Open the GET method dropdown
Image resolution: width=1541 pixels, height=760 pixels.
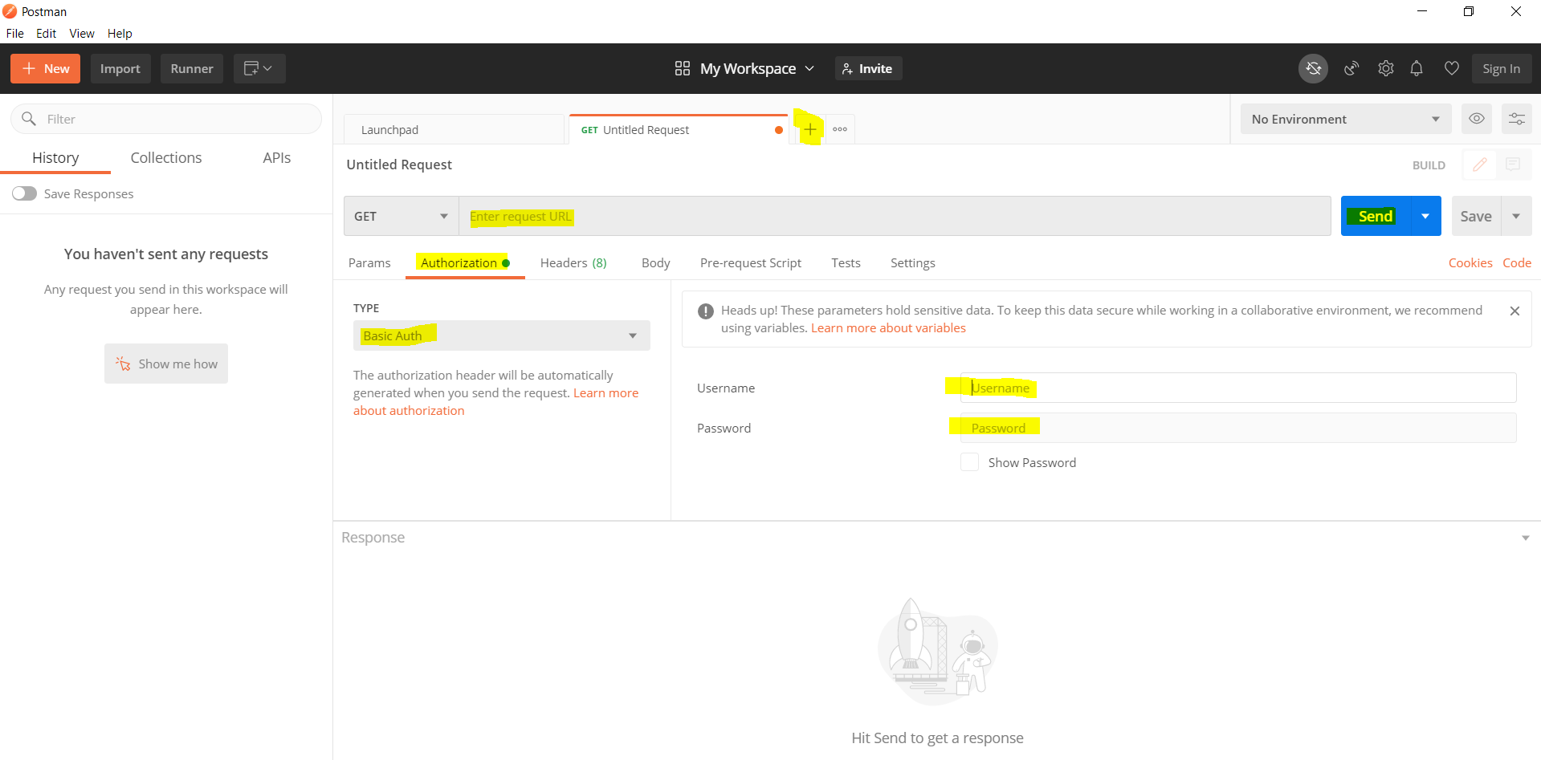coord(402,216)
